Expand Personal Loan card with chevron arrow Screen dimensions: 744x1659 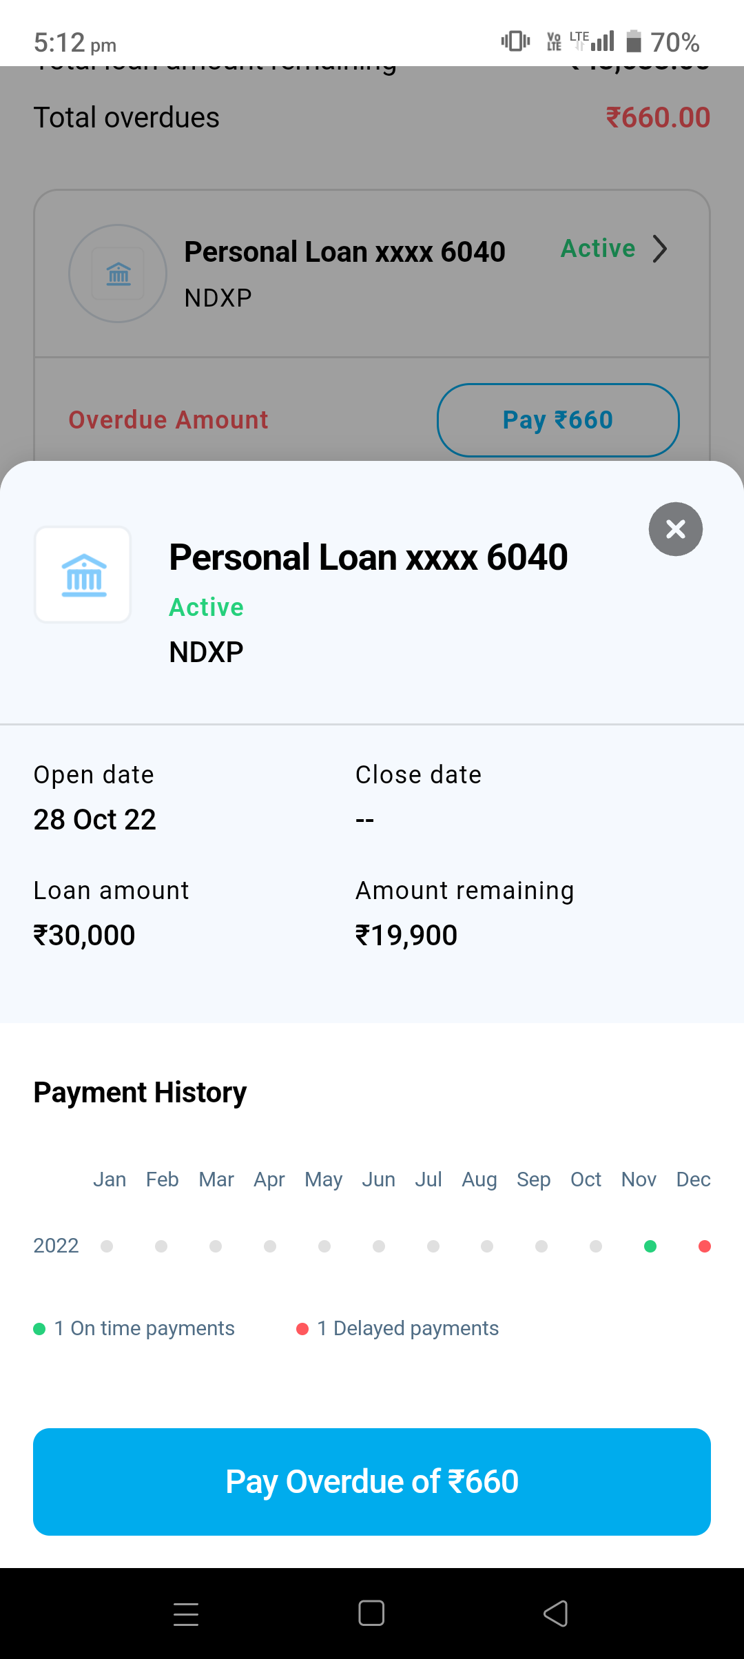click(x=659, y=249)
